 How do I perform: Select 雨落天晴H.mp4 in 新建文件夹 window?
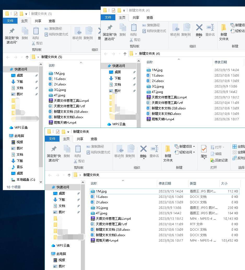tap(165, 241)
